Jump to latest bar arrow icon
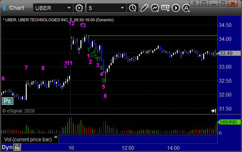This screenshot has height=152, width=242. coord(214,111)
